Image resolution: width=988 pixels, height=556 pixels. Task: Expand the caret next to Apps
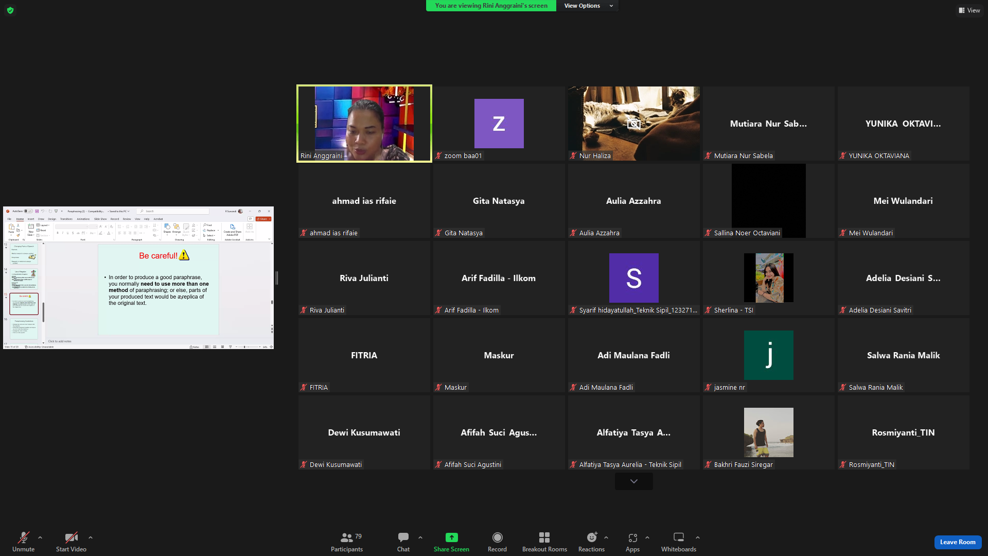(647, 537)
